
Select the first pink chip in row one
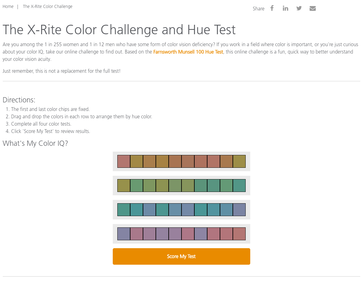(x=124, y=161)
